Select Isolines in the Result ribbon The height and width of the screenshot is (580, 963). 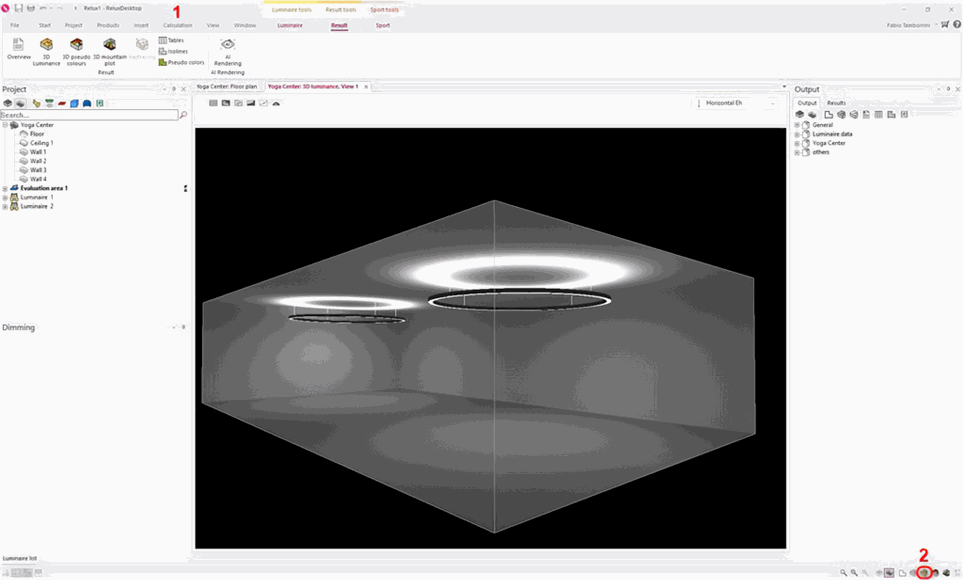[x=173, y=51]
